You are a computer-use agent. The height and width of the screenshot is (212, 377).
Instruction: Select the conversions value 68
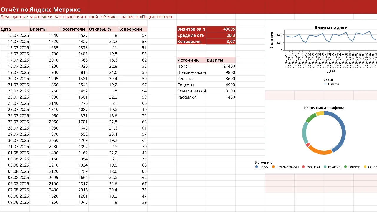133,165
